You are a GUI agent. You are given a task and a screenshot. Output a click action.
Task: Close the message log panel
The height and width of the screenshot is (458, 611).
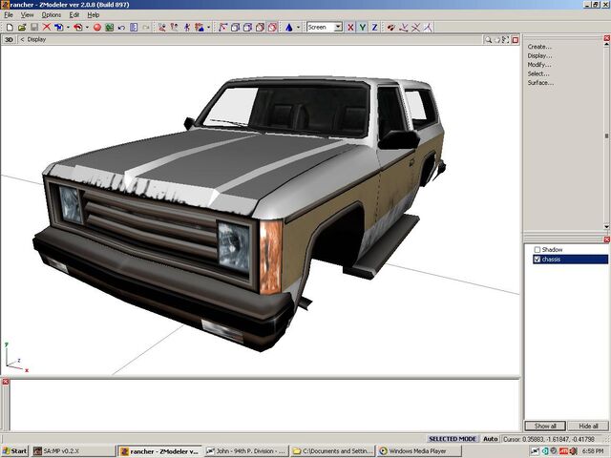[6, 382]
